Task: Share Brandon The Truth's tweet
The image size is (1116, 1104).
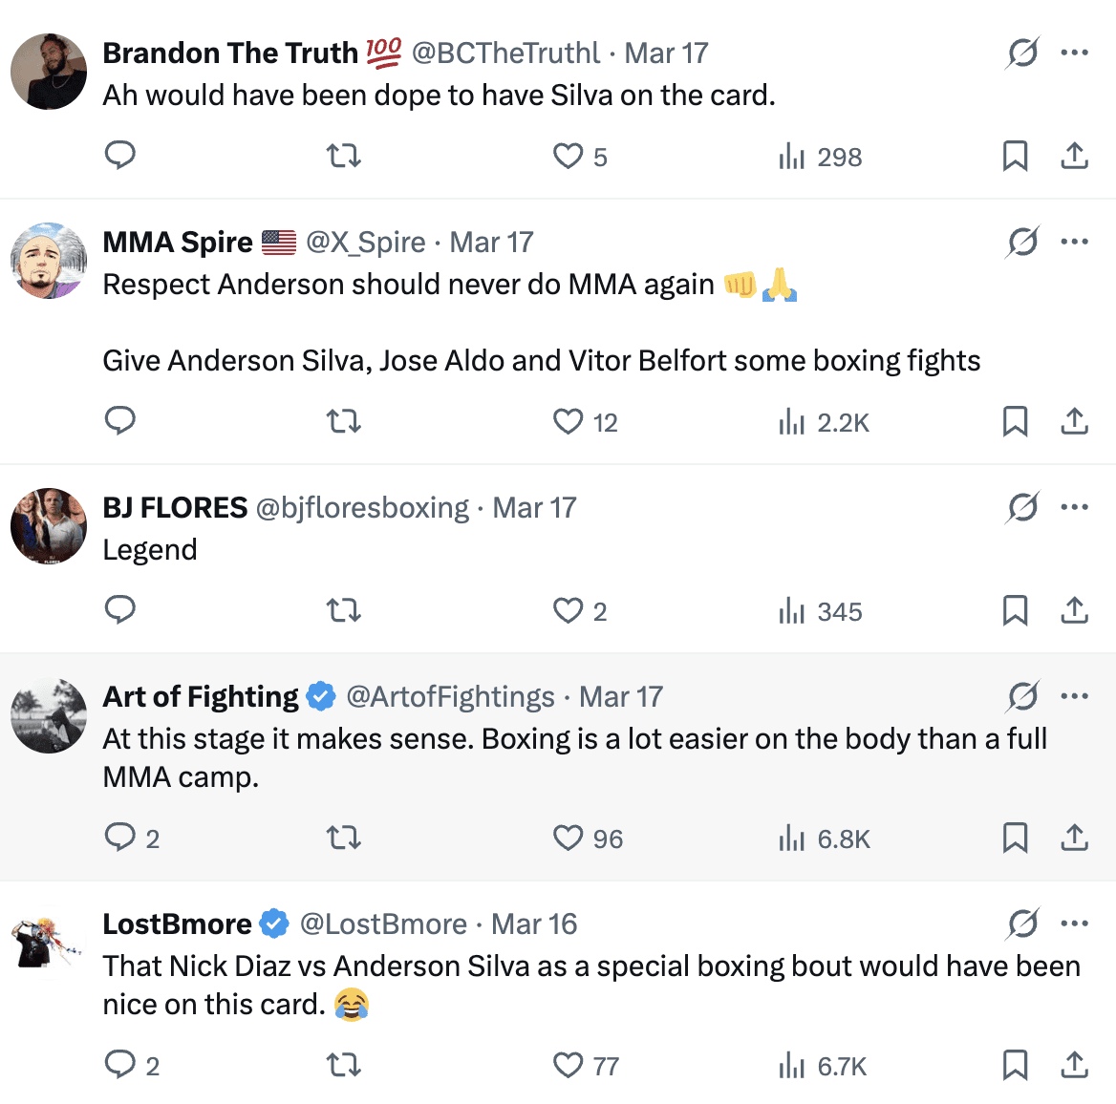Action: pos(1075,156)
